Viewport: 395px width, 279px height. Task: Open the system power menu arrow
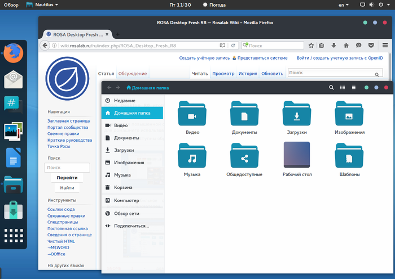(388, 4)
